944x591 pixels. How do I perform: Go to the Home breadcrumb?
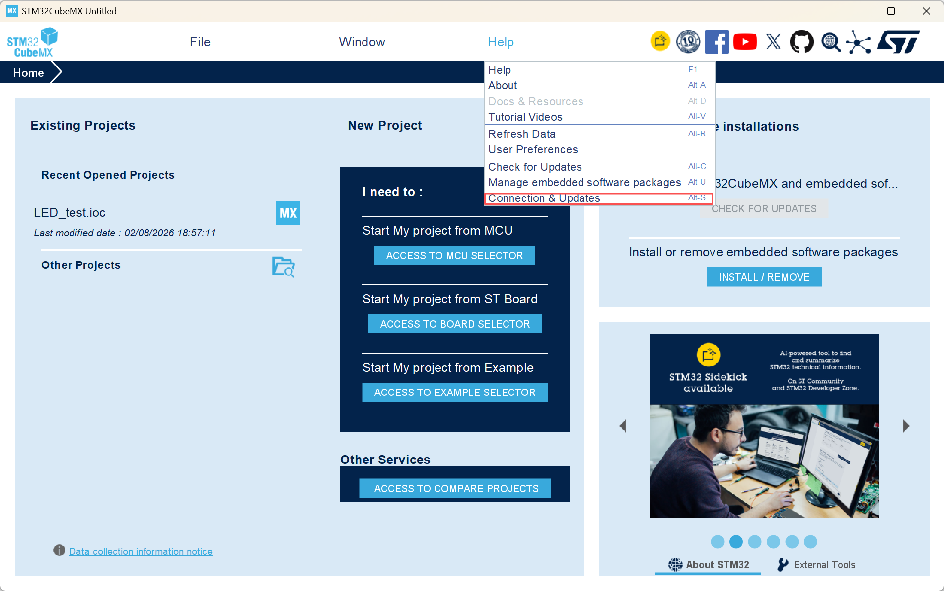pyautogui.click(x=28, y=73)
